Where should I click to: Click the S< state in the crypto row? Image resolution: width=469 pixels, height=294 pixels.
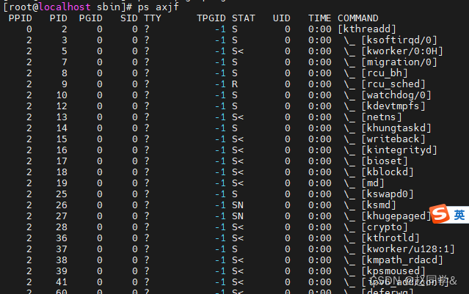click(238, 227)
